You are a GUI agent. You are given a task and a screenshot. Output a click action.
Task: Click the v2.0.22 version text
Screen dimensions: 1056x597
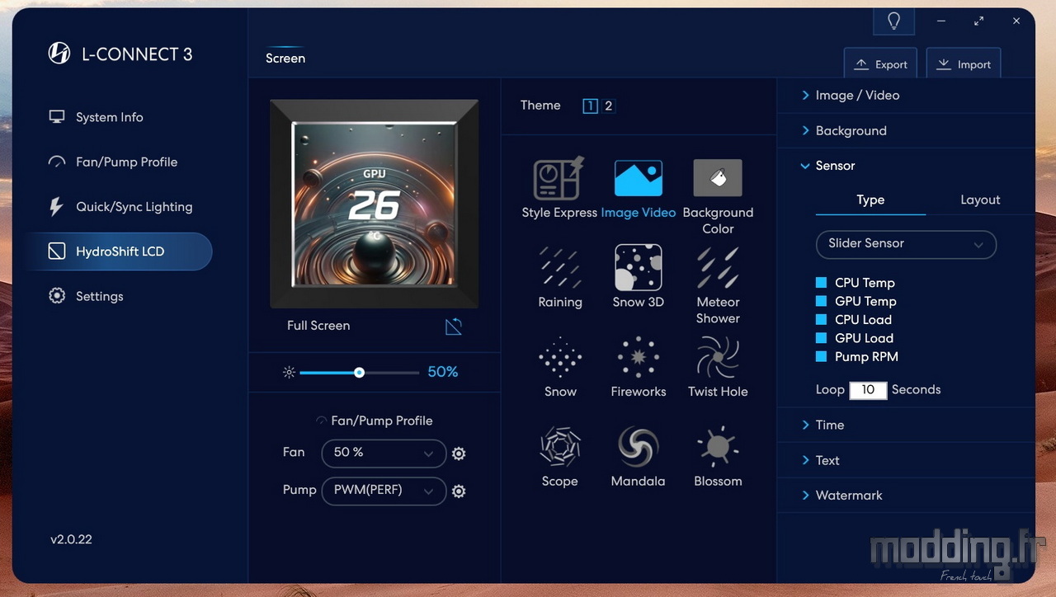71,539
